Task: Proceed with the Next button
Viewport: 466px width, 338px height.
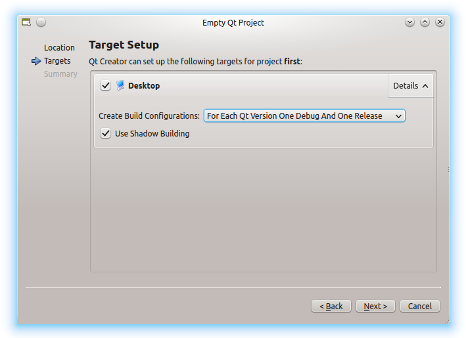Action: (376, 306)
